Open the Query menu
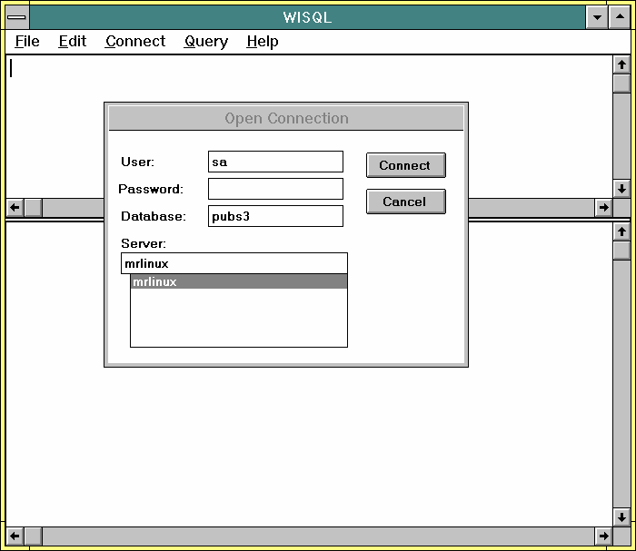 [206, 42]
